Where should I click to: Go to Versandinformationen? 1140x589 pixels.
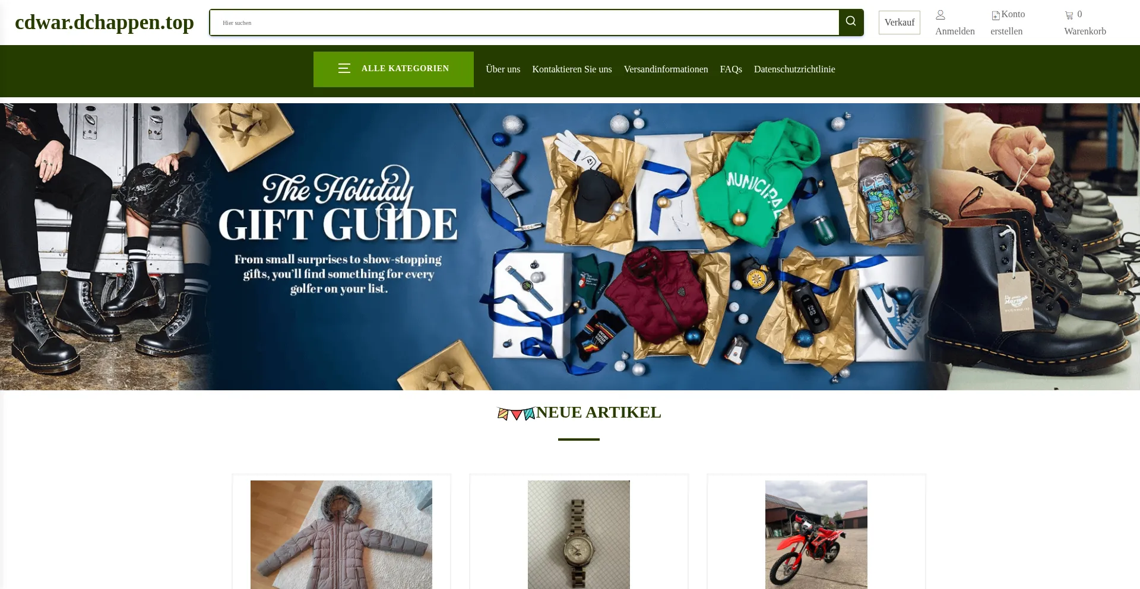click(x=666, y=69)
